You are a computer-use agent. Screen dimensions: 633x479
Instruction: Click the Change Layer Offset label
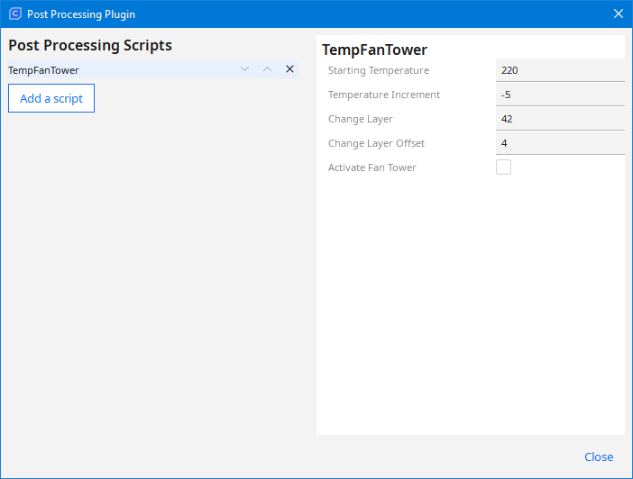(376, 143)
